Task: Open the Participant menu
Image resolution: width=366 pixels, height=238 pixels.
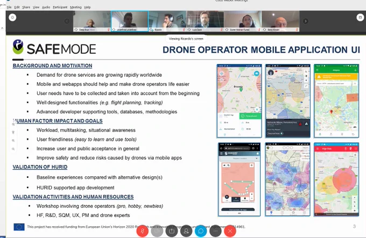Action: (60, 7)
